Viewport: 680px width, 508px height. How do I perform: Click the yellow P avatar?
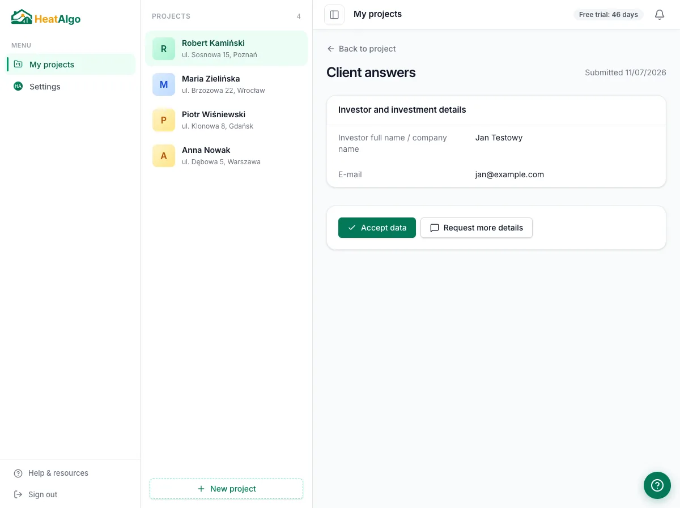coord(164,120)
